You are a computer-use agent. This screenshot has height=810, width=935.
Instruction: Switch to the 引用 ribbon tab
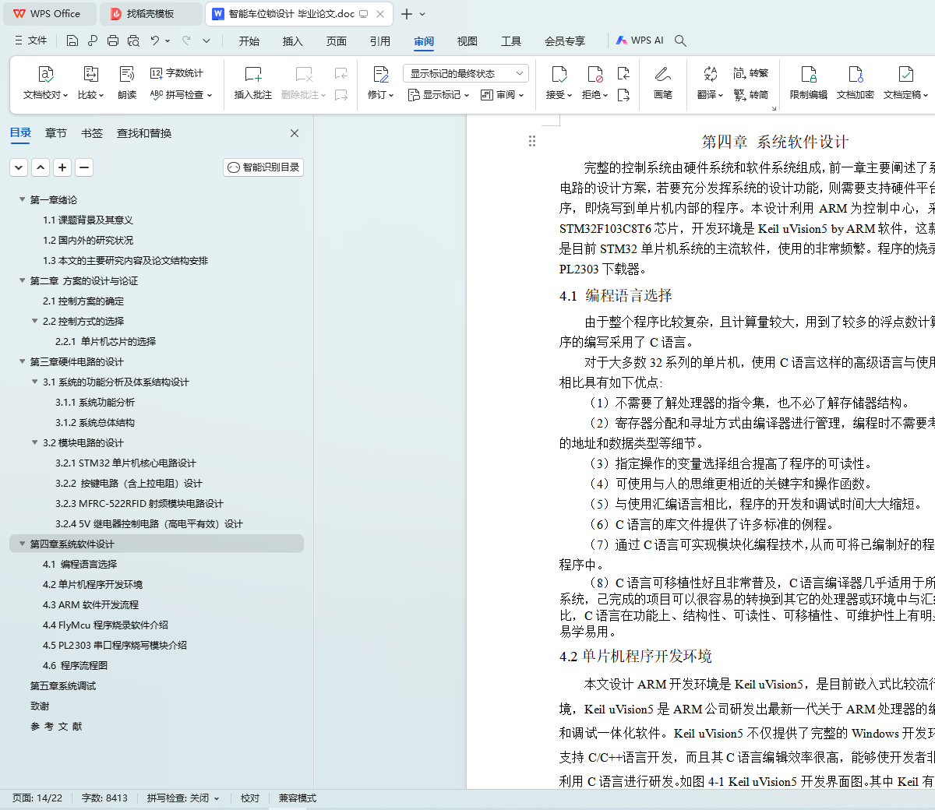tap(380, 41)
